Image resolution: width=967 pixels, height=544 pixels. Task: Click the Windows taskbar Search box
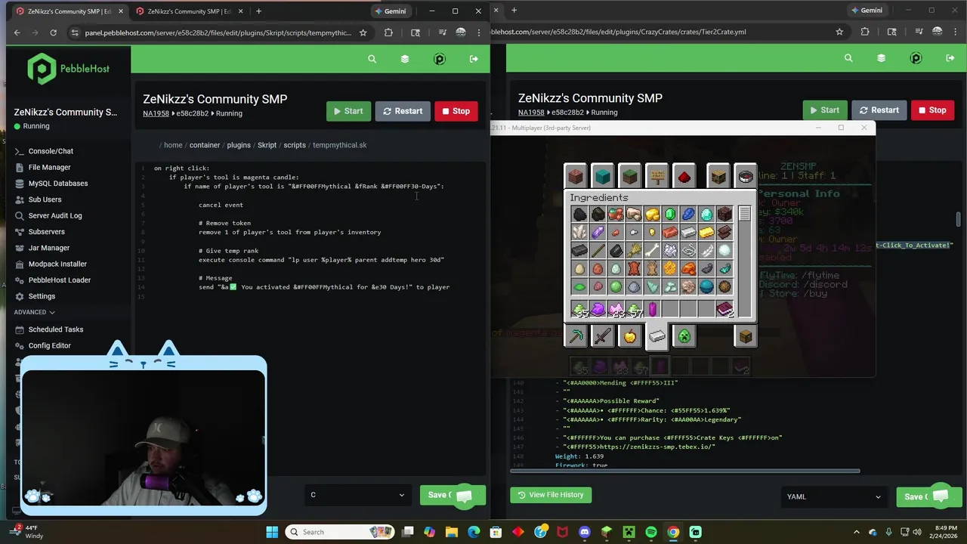coord(340,532)
